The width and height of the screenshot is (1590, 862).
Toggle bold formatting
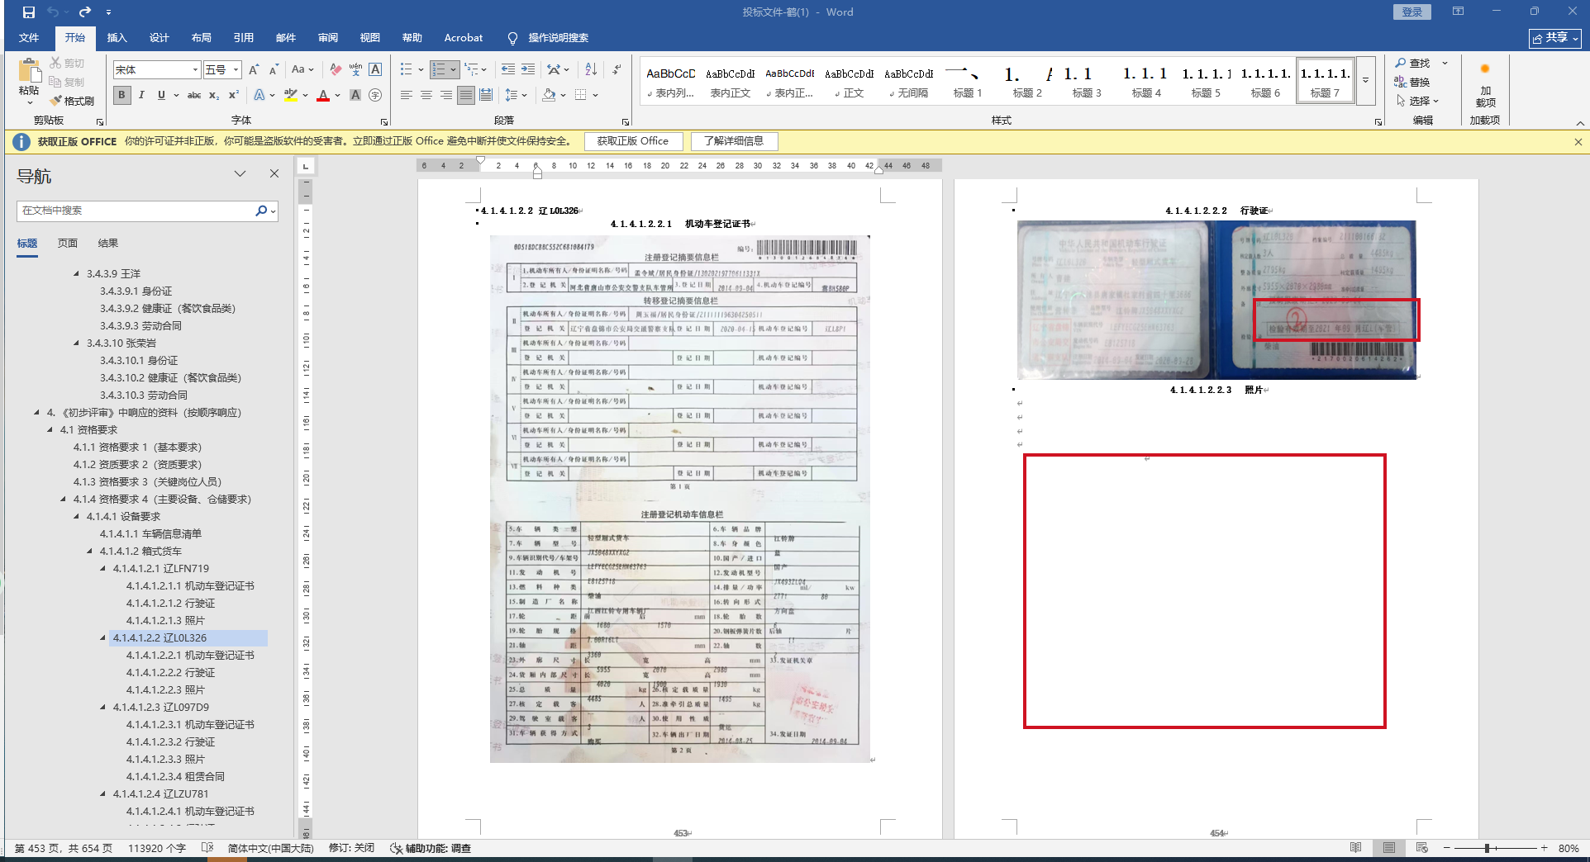point(121,95)
